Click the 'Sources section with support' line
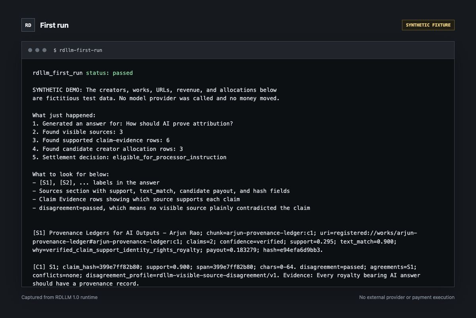The height and width of the screenshot is (318, 476). click(x=161, y=191)
